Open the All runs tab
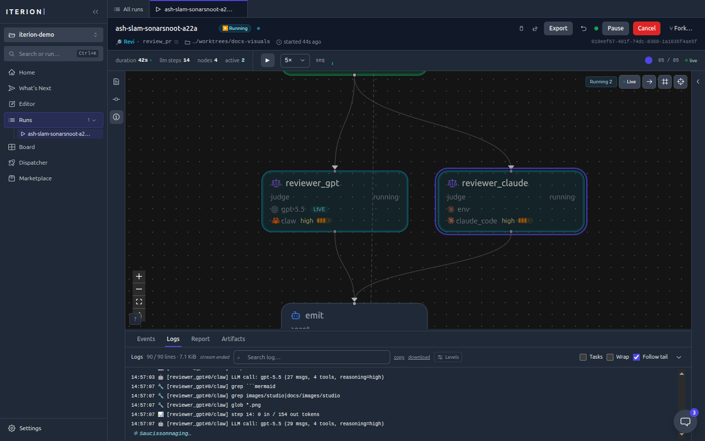Image resolution: width=705 pixels, height=441 pixels. (128, 9)
